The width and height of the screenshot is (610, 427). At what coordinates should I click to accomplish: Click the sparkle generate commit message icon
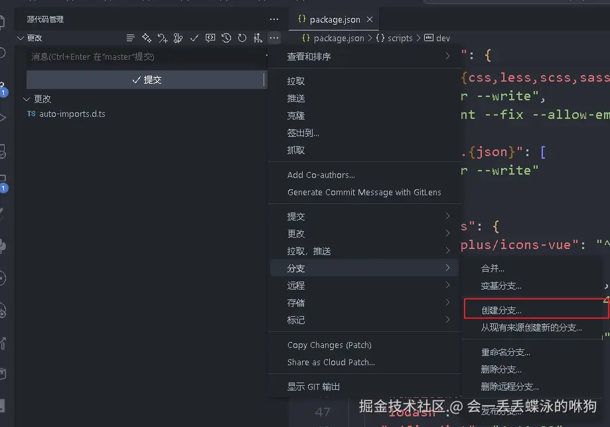click(x=146, y=38)
